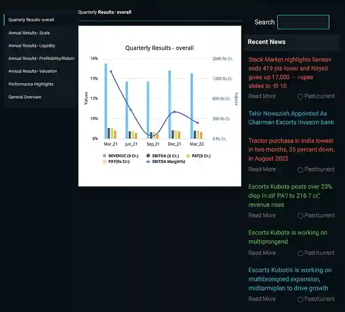Viewport: 345px width, 312px height.
Task: Read More about Stock Market highlights
Action: [262, 96]
